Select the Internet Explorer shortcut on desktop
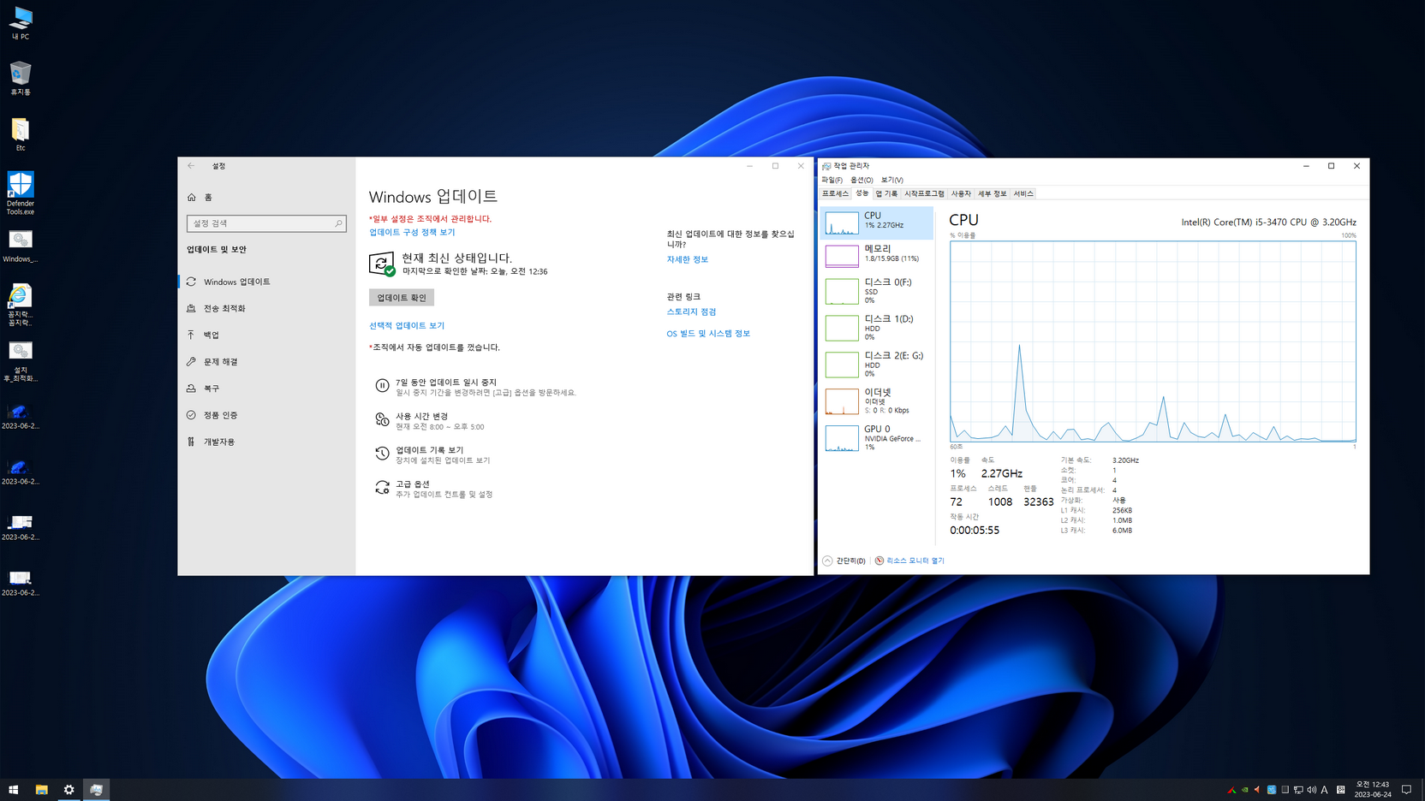 click(20, 305)
